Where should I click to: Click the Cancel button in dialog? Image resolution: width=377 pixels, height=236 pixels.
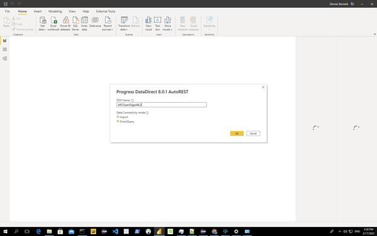253,133
